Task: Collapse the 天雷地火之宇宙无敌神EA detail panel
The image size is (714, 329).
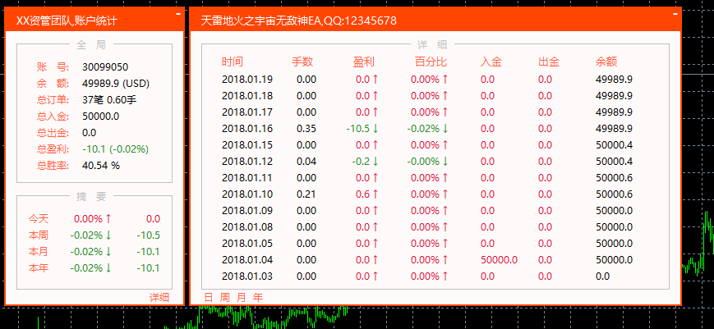Action: pos(675,14)
